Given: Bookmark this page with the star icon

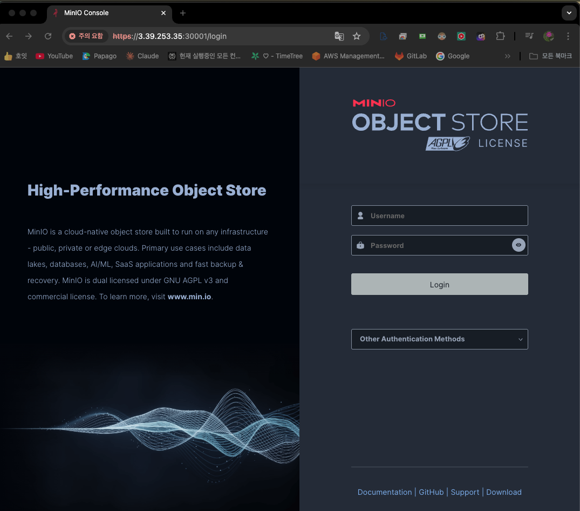Looking at the screenshot, I should [x=356, y=36].
